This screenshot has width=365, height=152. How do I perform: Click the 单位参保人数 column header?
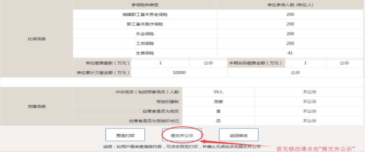[290, 5]
